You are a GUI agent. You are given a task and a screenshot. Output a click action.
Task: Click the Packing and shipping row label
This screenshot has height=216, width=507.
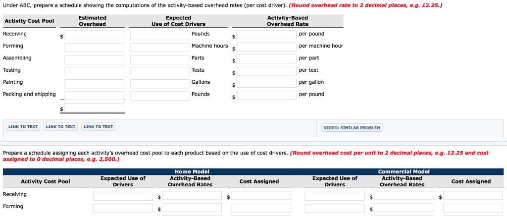[x=29, y=95]
